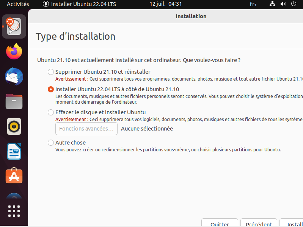This screenshot has width=303, height=227.
Task: Click the Les documents, musiques description text
Action: click(x=179, y=99)
